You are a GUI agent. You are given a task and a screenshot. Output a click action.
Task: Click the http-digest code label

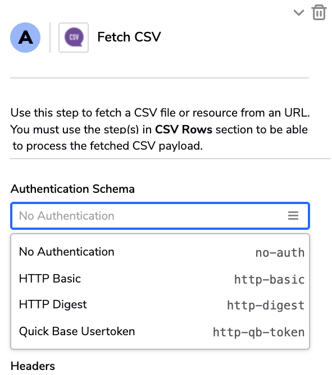point(266,305)
